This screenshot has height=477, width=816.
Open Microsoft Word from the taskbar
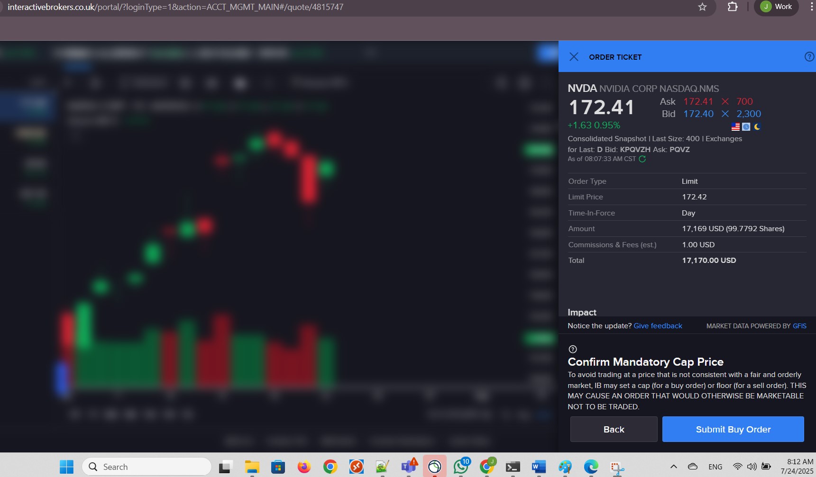[x=539, y=467]
